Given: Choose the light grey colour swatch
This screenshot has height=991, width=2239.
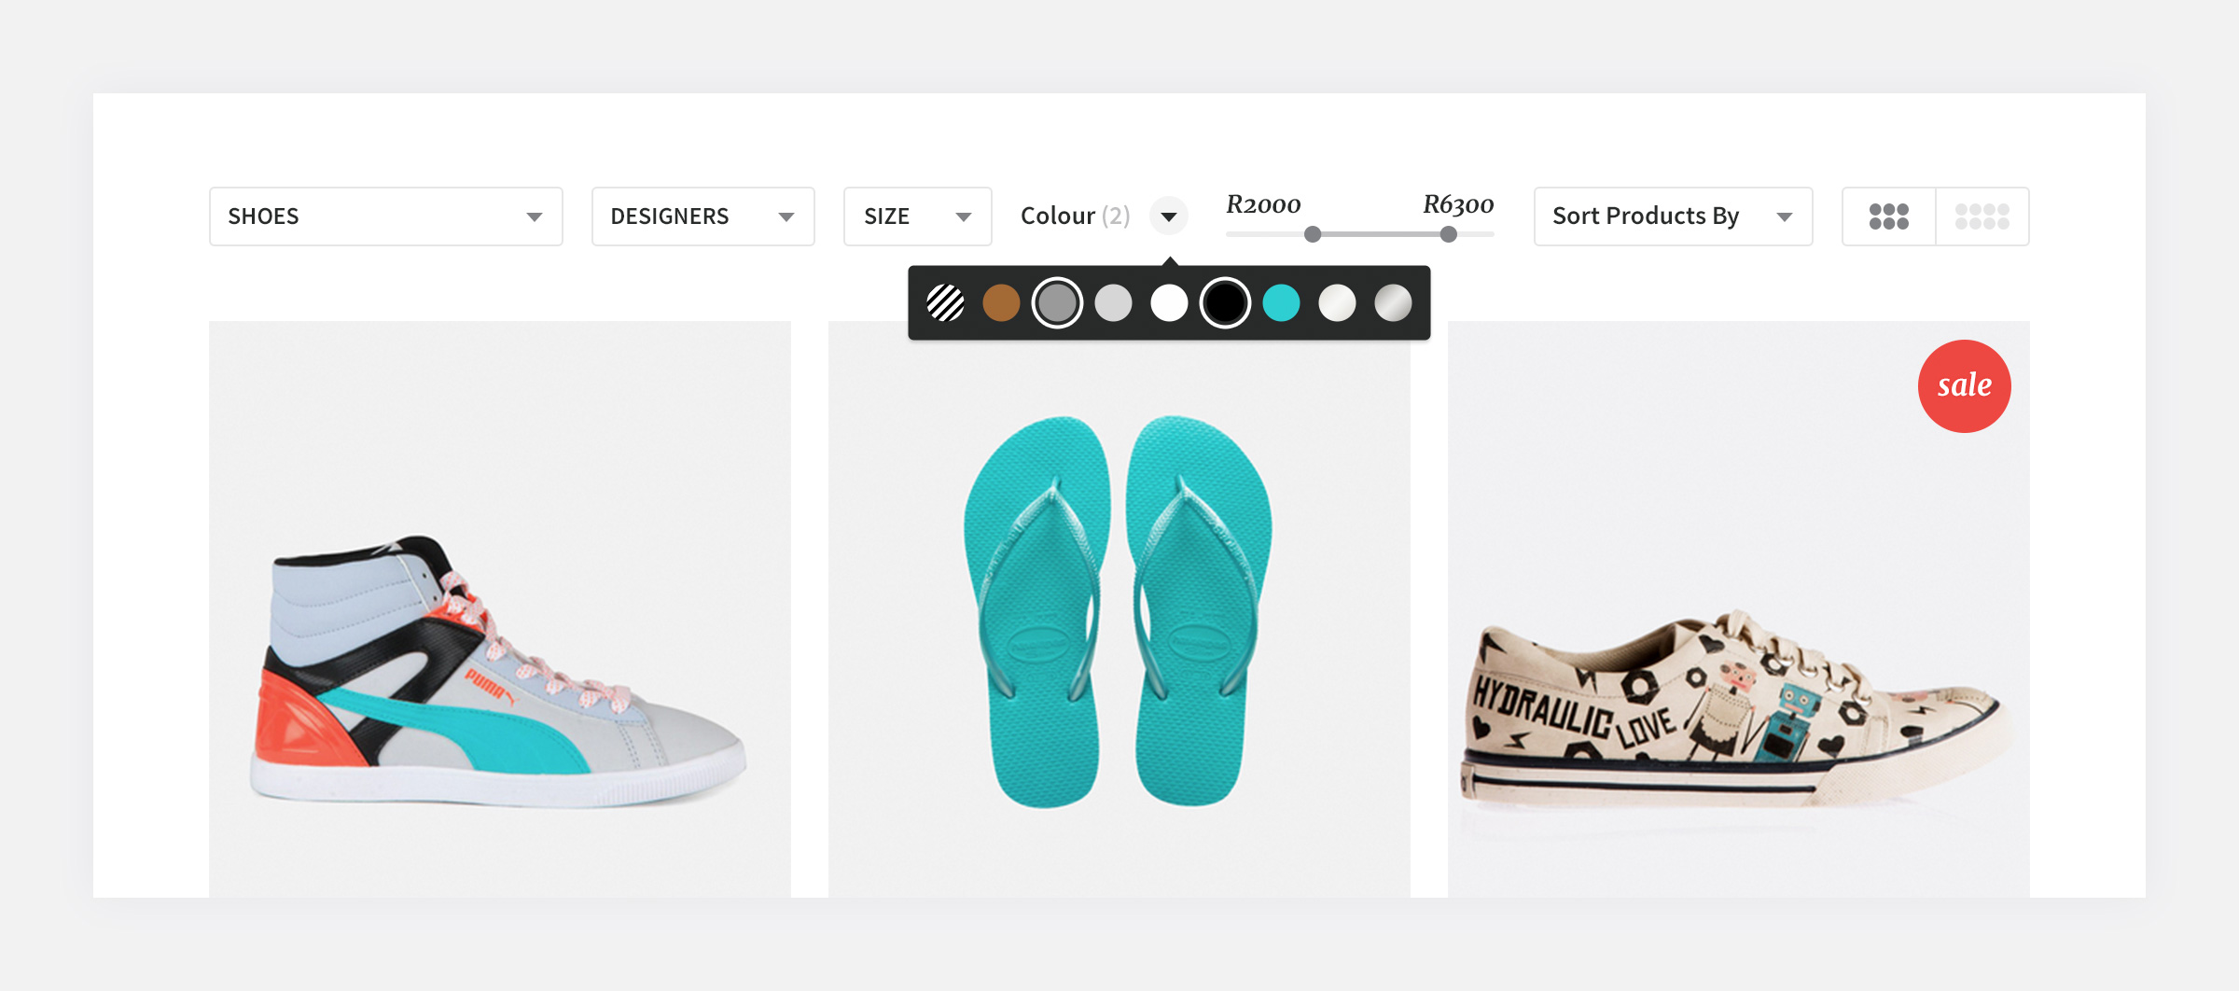Looking at the screenshot, I should click(x=1113, y=303).
